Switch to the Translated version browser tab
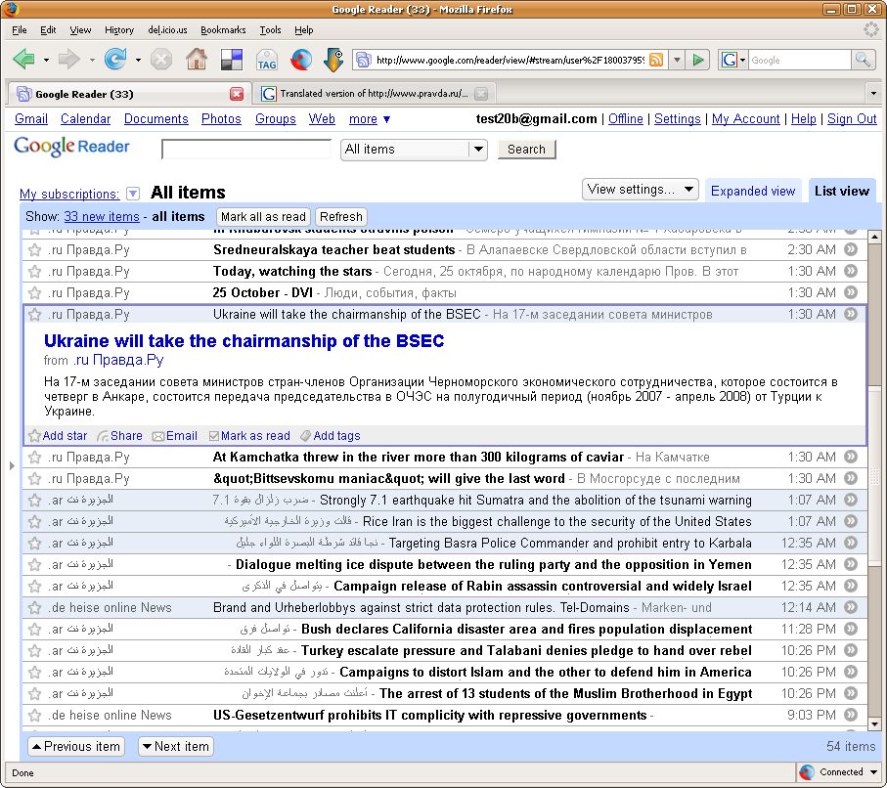Image resolution: width=887 pixels, height=788 pixels. coord(375,93)
